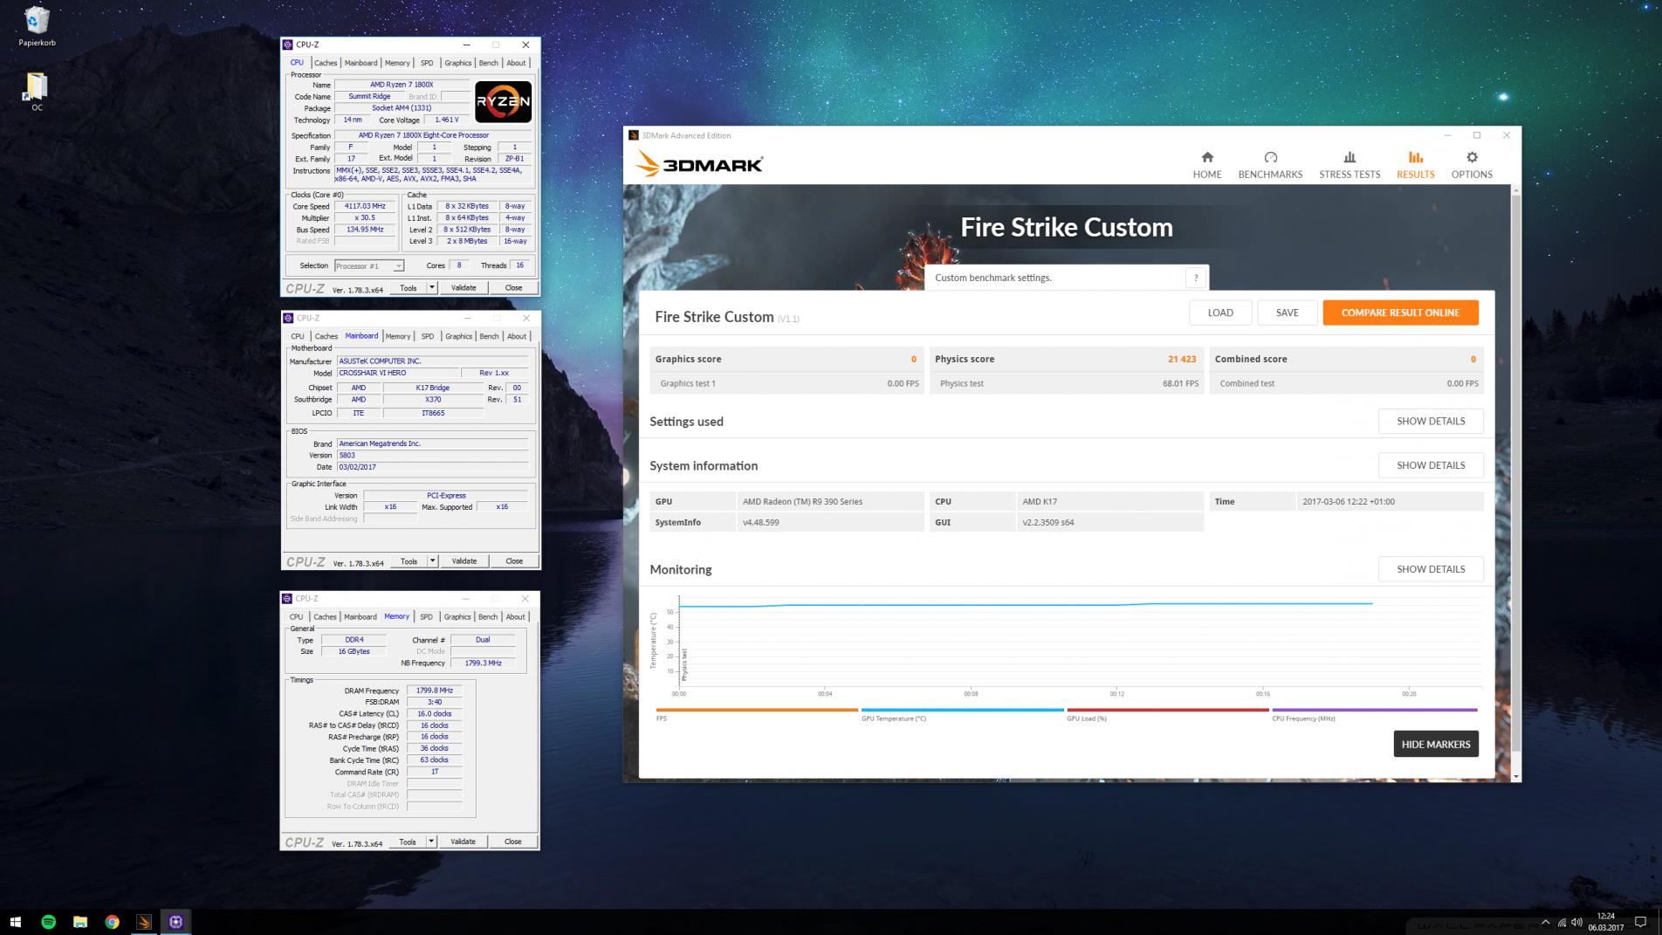Click the Core Speed value 4117.03 MHz
Image resolution: width=1662 pixels, height=935 pixels.
pos(365,206)
